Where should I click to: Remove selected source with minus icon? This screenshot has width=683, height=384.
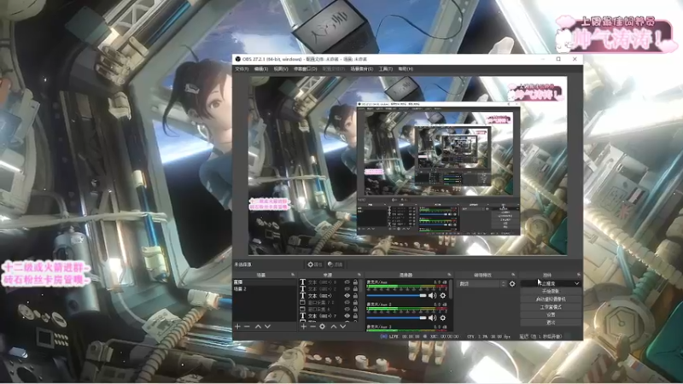312,326
